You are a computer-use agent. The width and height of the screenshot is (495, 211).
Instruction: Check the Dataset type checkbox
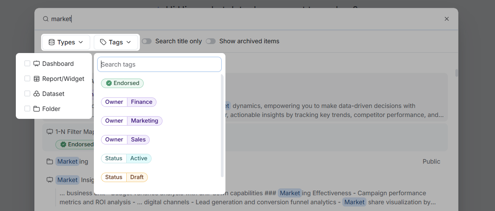pyautogui.click(x=27, y=93)
